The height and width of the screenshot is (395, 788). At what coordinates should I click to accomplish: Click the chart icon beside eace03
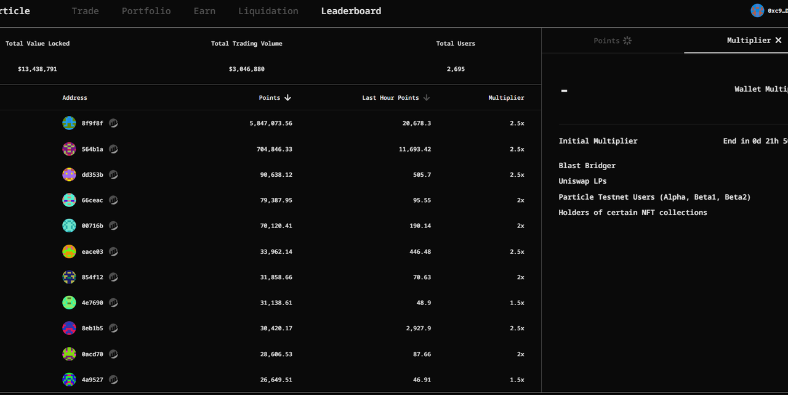[113, 251]
